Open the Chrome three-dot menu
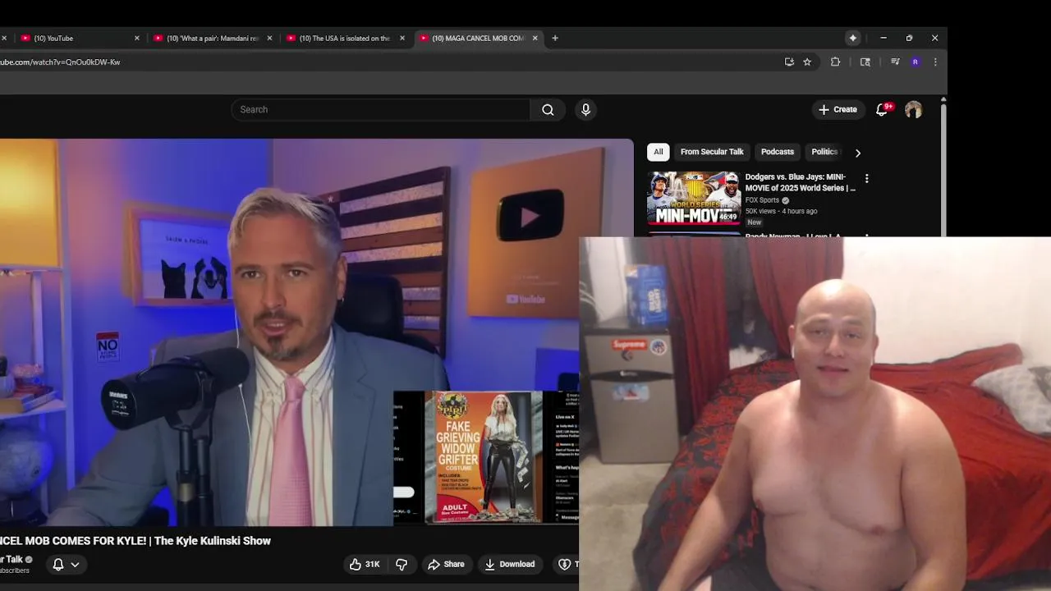 click(x=935, y=62)
